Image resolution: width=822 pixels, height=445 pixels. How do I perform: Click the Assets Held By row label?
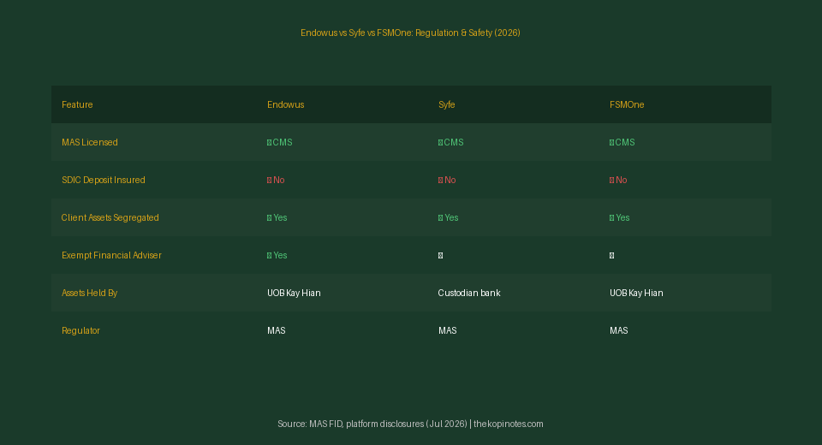[x=90, y=293]
